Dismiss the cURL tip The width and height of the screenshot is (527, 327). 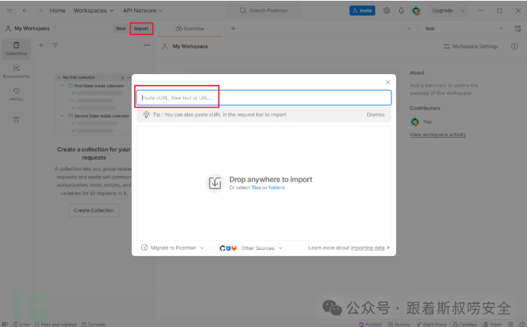pos(376,114)
